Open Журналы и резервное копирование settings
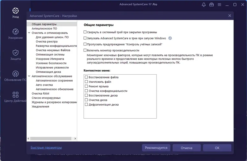 54,102
